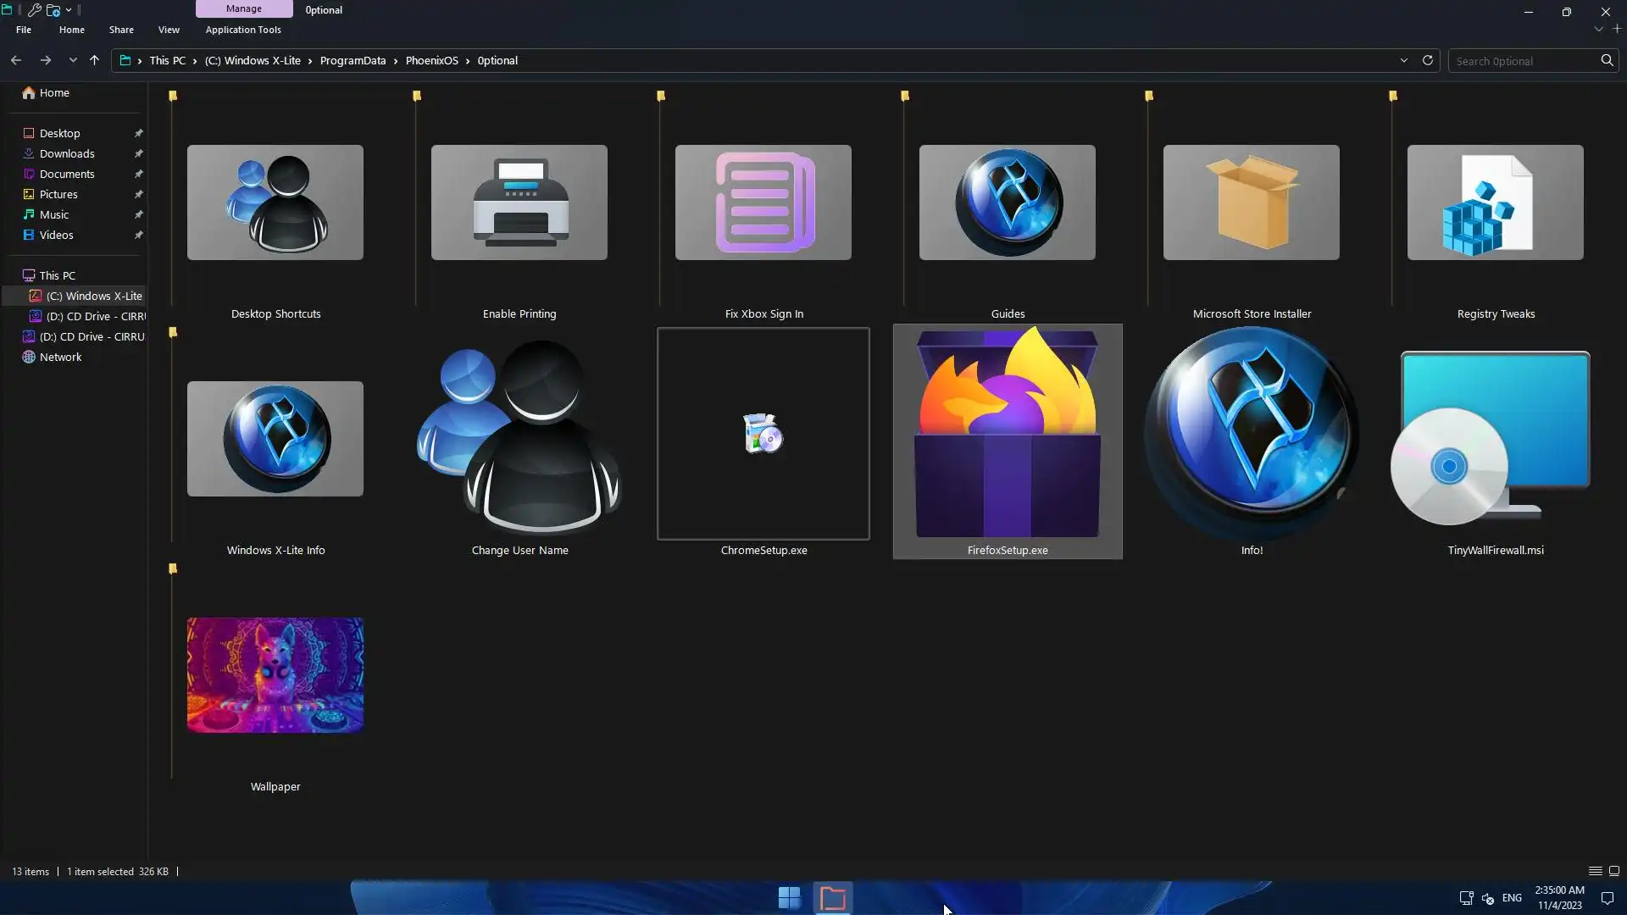This screenshot has height=915, width=1627.
Task: Open the Application Tools tab
Action: (x=243, y=30)
